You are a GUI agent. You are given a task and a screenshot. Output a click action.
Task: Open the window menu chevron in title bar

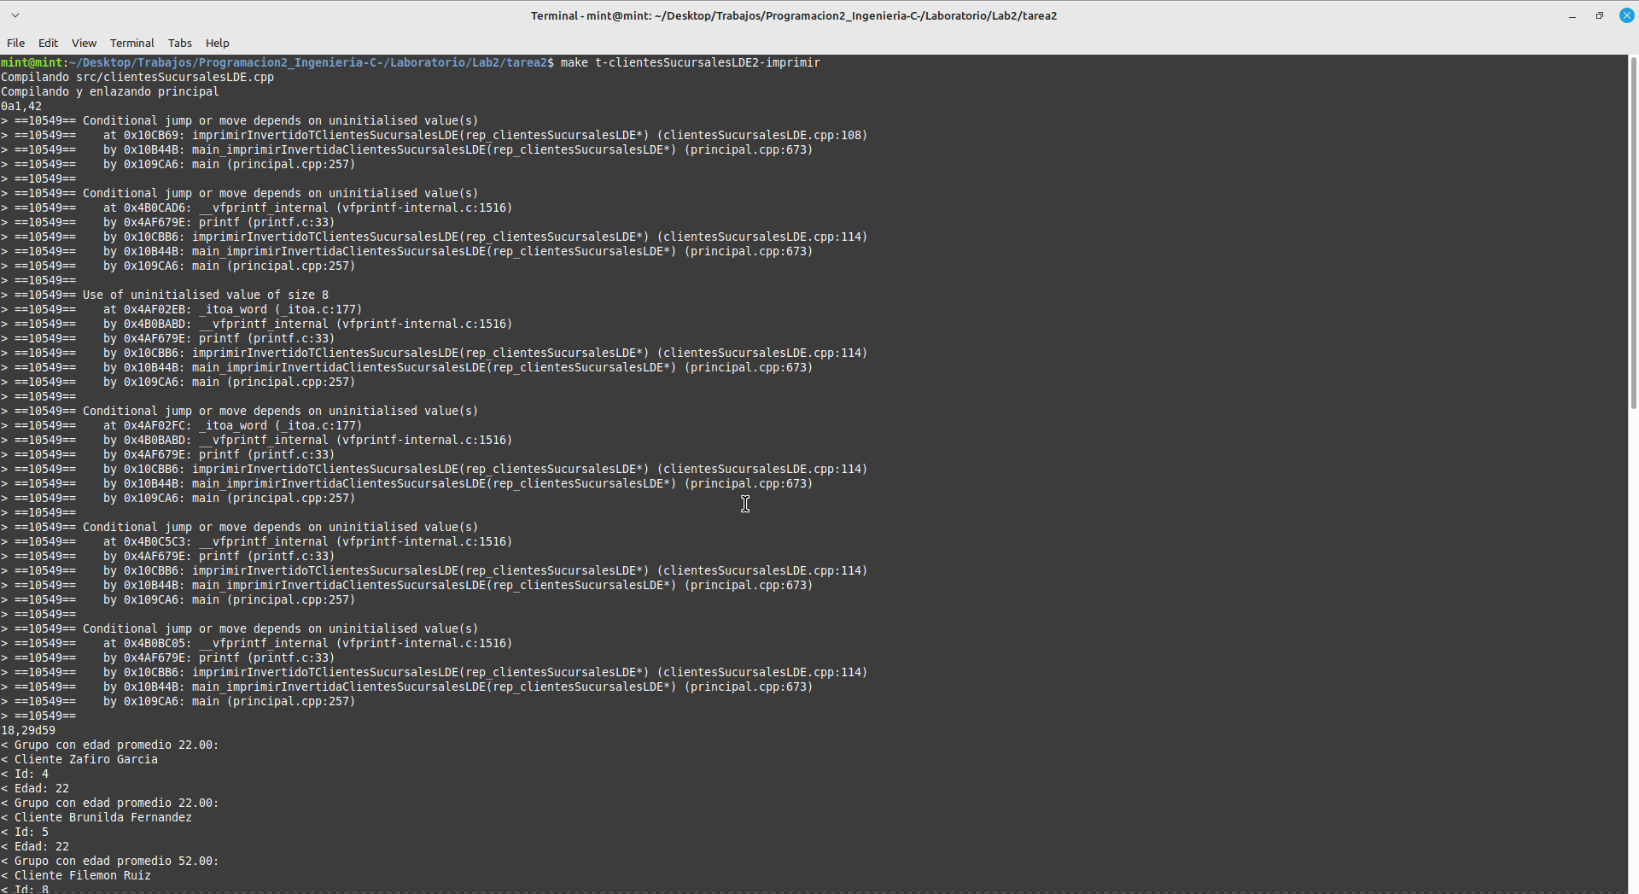click(x=15, y=15)
